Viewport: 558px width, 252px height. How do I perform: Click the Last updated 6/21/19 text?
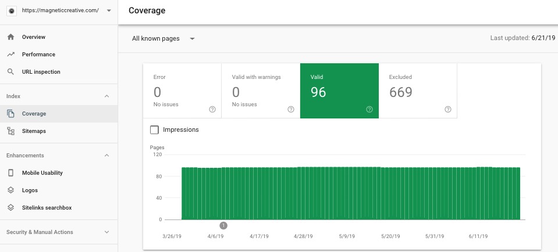point(523,38)
